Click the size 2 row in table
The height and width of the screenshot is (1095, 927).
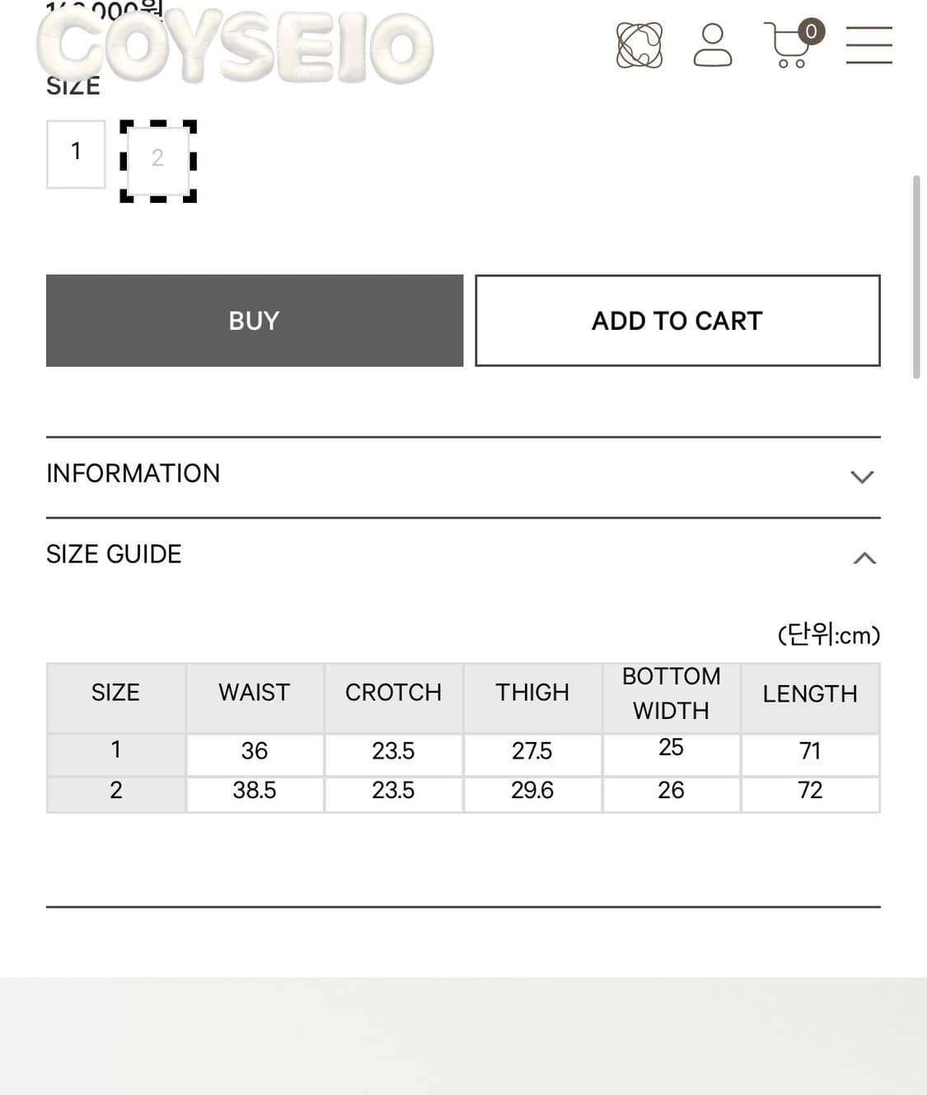pyautogui.click(x=463, y=791)
